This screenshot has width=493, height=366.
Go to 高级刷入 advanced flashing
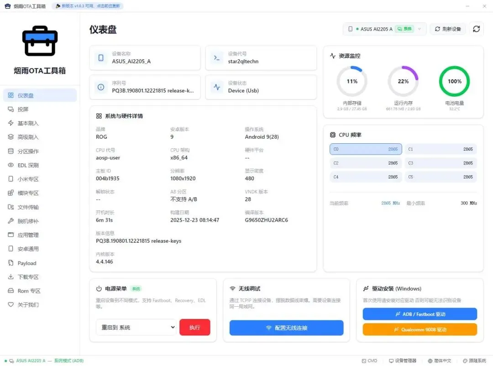(x=40, y=137)
